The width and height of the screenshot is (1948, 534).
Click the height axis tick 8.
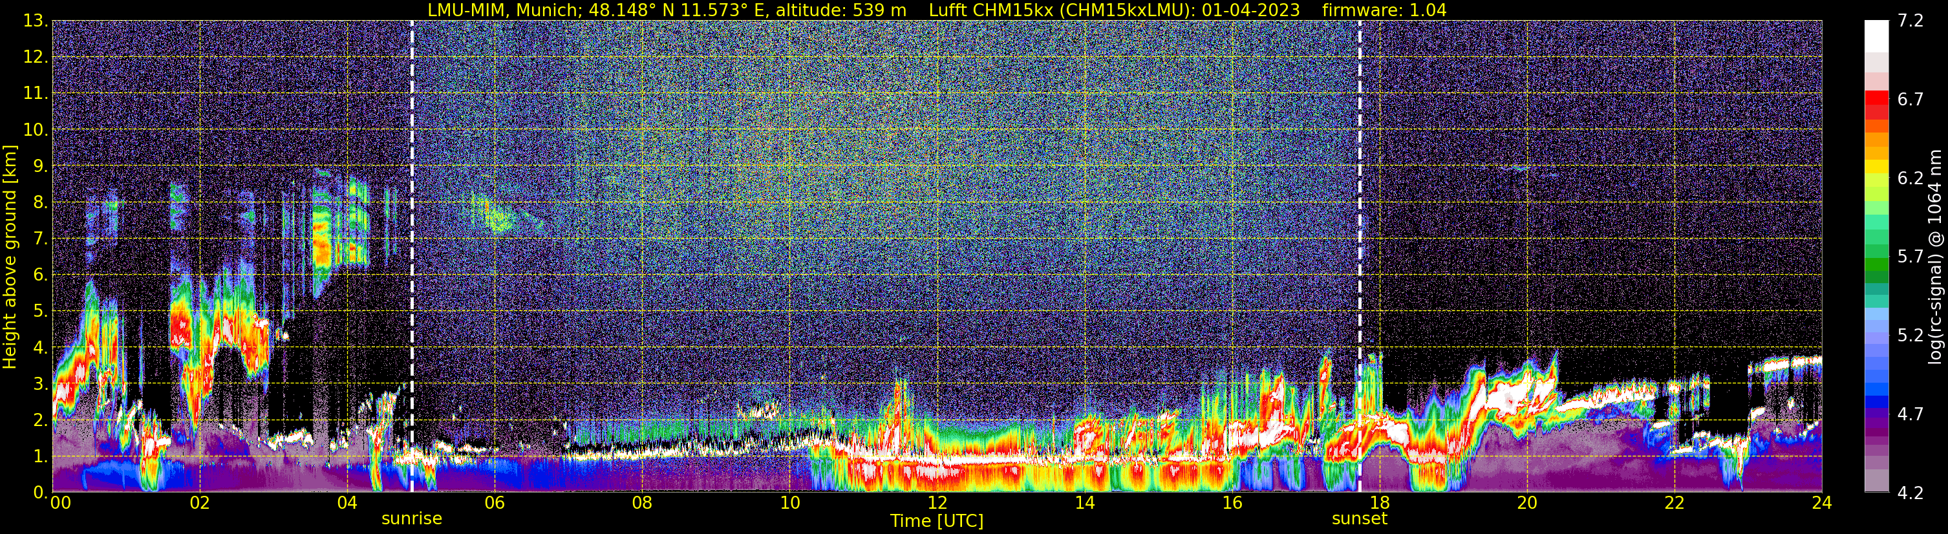coord(41,202)
